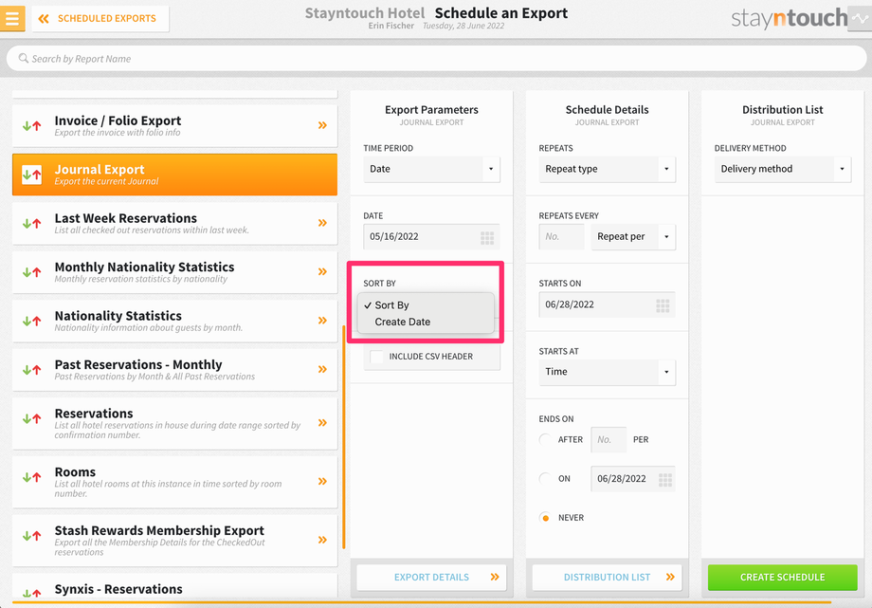Image resolution: width=872 pixels, height=608 pixels.
Task: Open the chevron for Invoice / Folio Export
Action: [322, 125]
